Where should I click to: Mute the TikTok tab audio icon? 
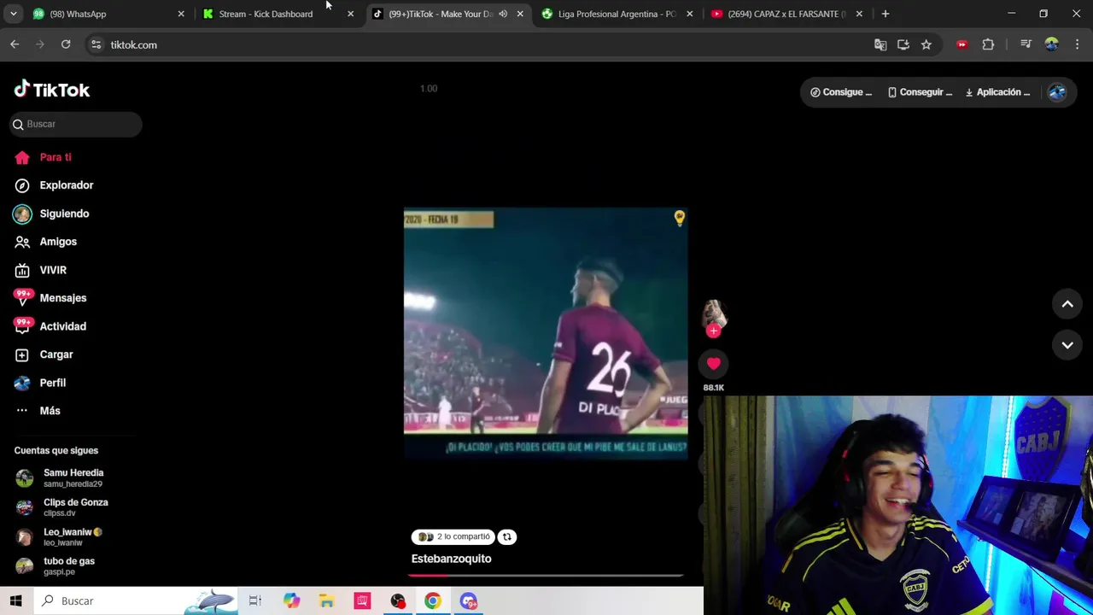pyautogui.click(x=503, y=14)
